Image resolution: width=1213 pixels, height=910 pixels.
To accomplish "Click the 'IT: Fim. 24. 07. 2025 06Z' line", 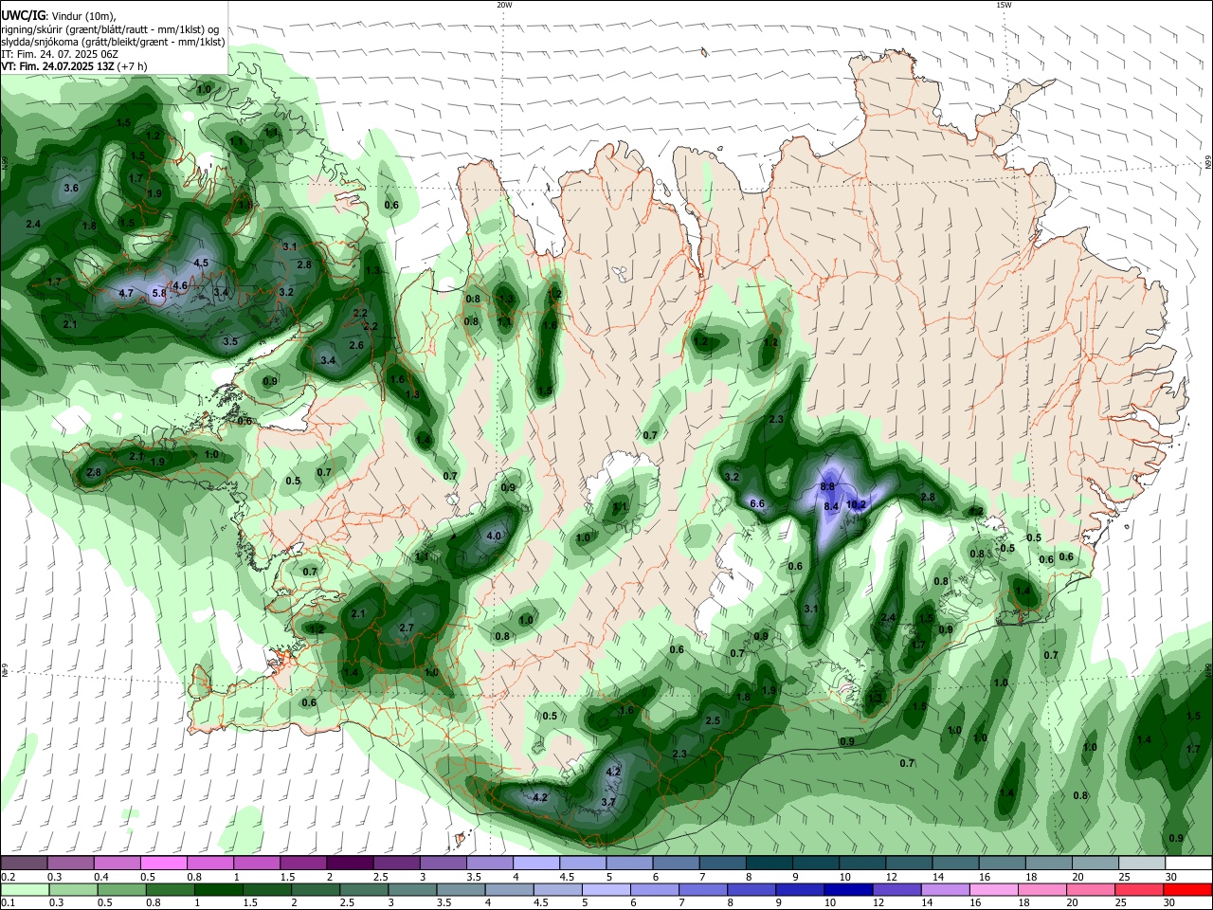I will 60,55.
